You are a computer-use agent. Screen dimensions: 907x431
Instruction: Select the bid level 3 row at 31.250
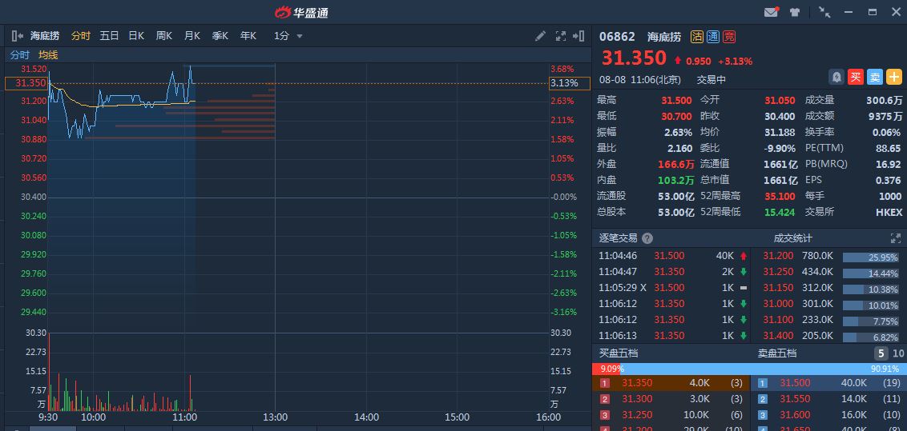pyautogui.click(x=671, y=416)
